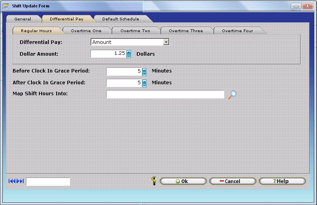This screenshot has width=317, height=205.
Task: Click the Shift Update Form title bar icon
Action: point(6,6)
